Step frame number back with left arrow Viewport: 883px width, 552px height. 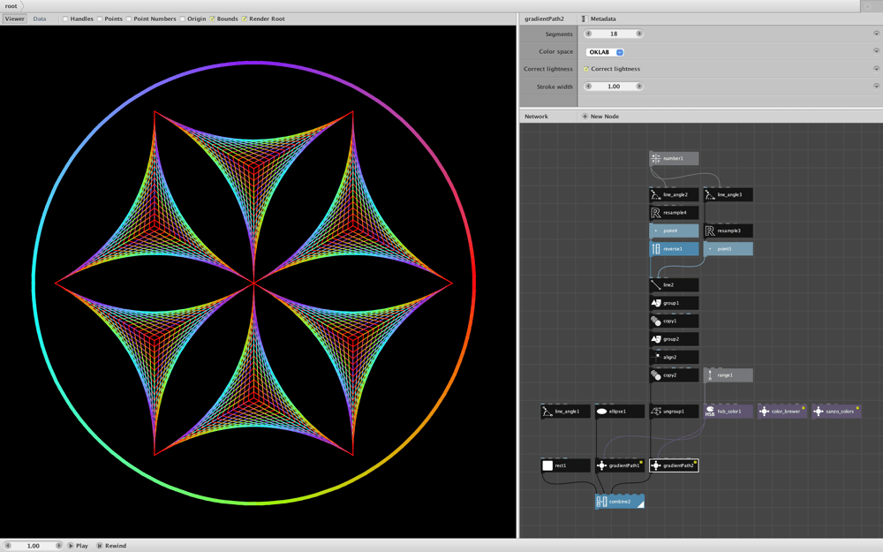click(8, 545)
